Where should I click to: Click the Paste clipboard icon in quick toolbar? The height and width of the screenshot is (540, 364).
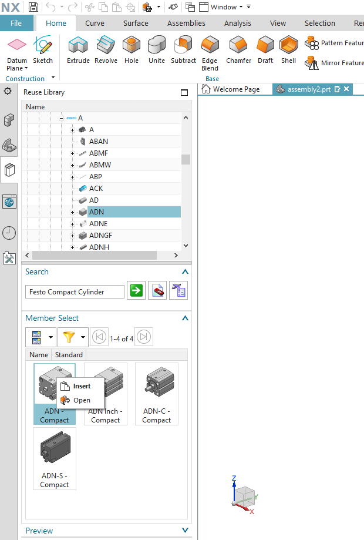(117, 7)
